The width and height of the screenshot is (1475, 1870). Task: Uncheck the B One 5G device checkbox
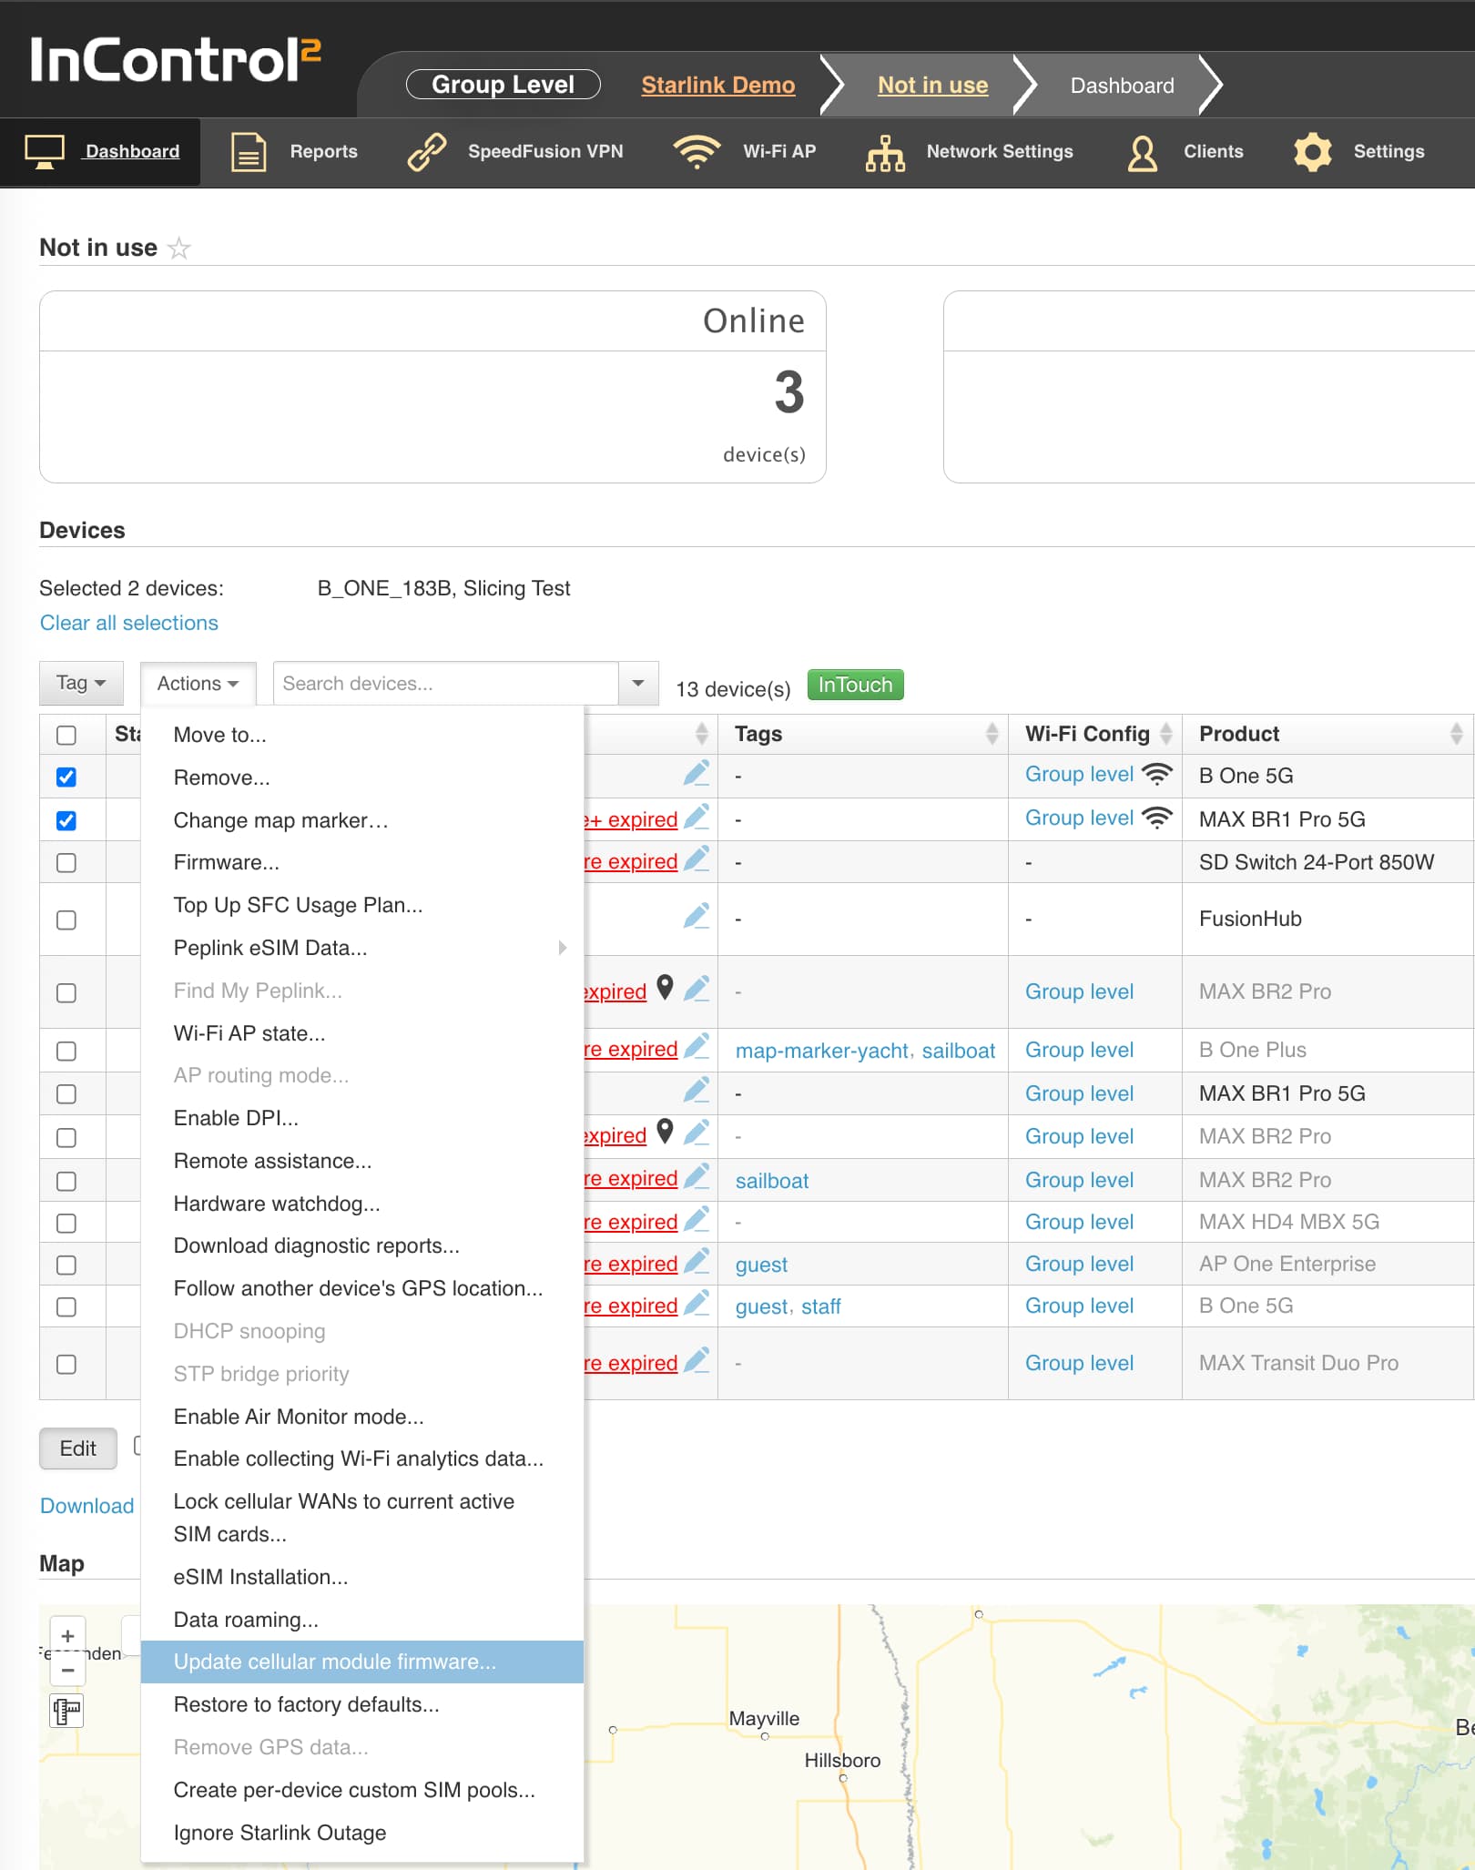click(66, 777)
